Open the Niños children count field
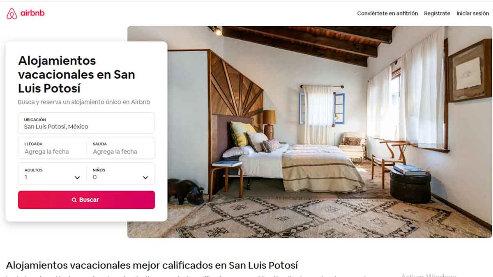Screen dimensions: 493x277 click(x=121, y=174)
